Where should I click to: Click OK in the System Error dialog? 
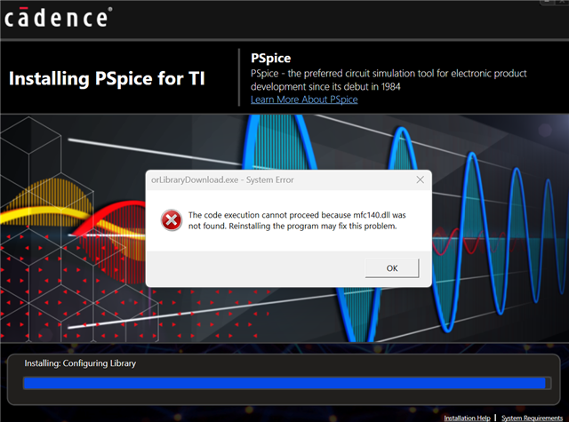[392, 268]
